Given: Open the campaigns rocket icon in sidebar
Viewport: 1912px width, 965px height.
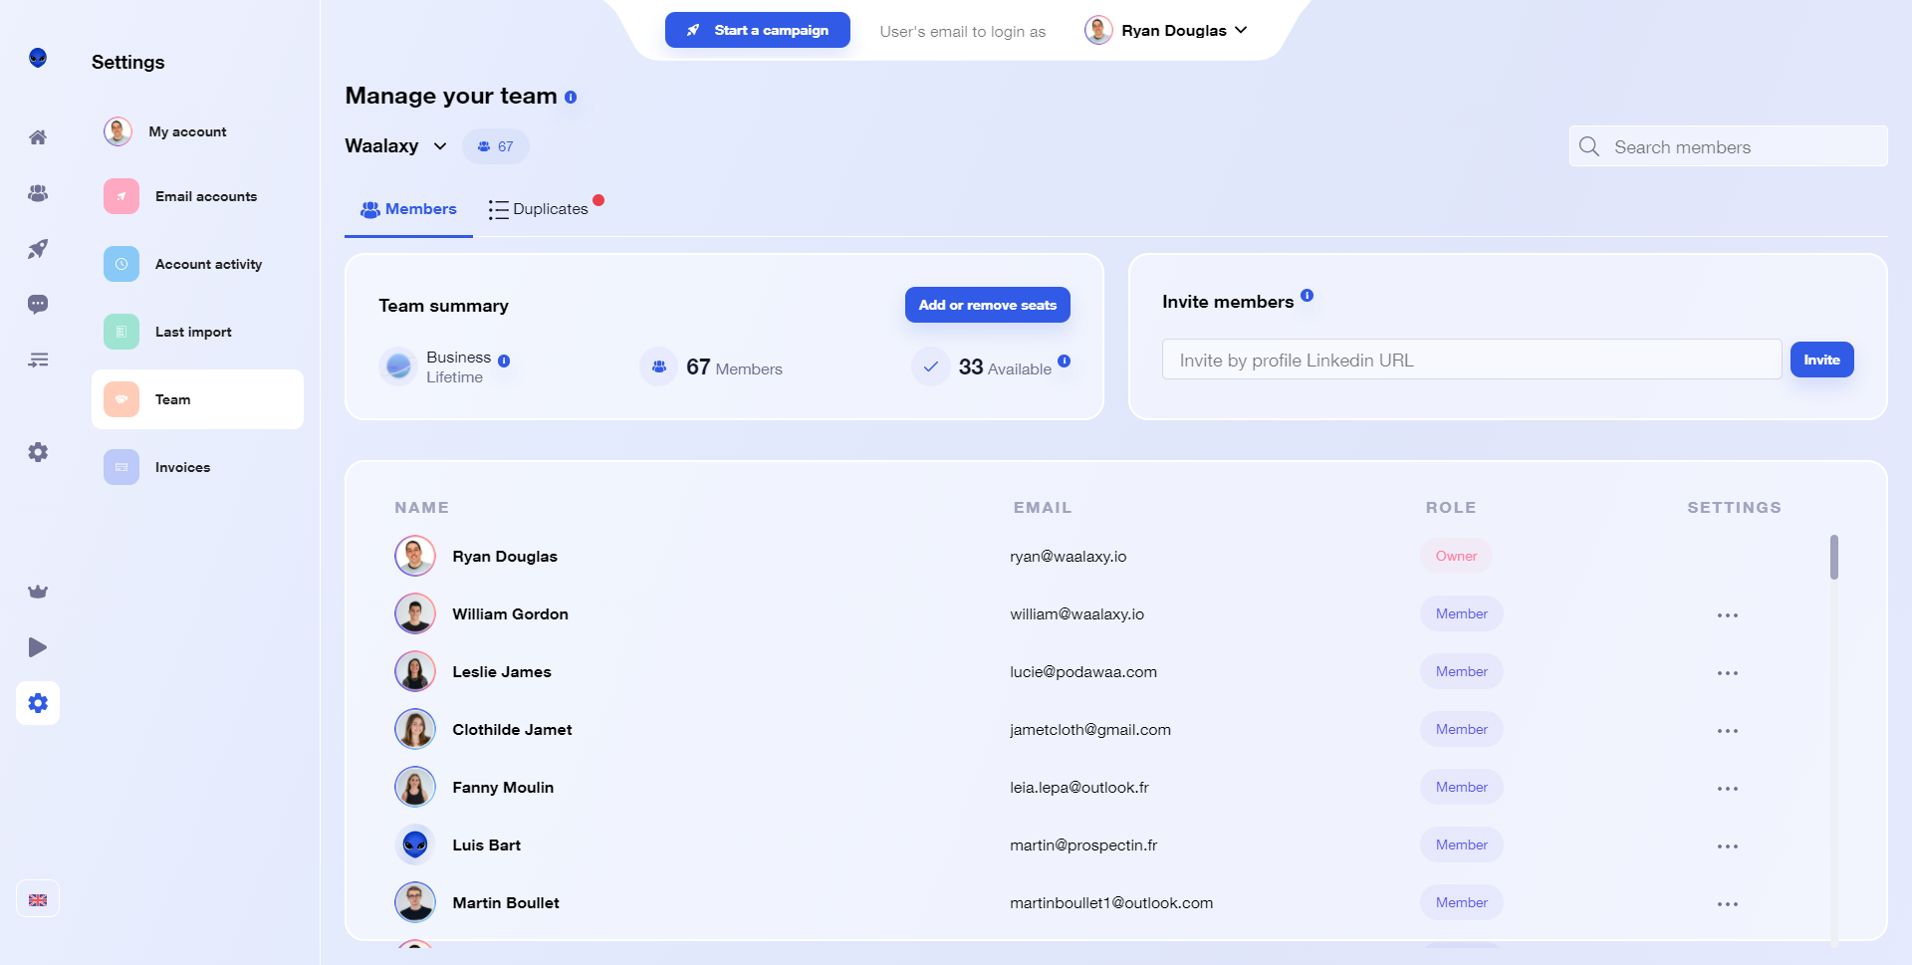Looking at the screenshot, I should coord(38,249).
